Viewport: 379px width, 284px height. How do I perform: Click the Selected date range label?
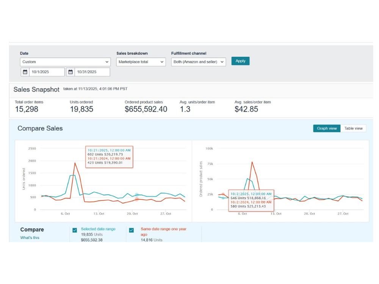pyautogui.click(x=98, y=229)
